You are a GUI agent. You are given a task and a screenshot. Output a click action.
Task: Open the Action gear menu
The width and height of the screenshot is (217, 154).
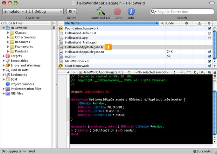point(71,11)
